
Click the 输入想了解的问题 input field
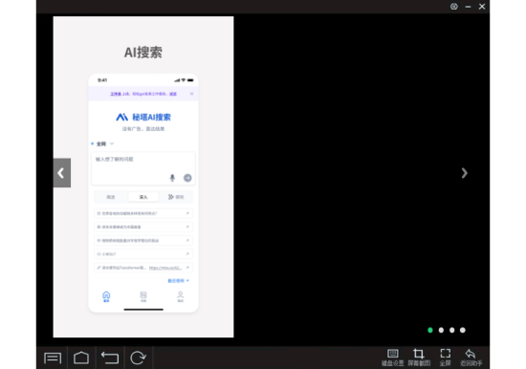point(143,168)
